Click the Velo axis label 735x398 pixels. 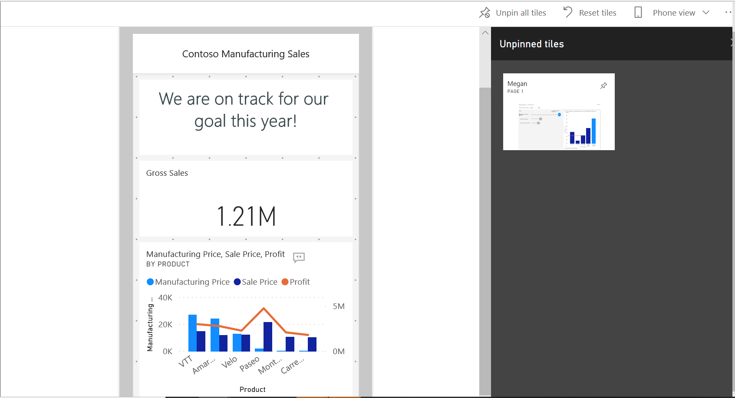[229, 362]
